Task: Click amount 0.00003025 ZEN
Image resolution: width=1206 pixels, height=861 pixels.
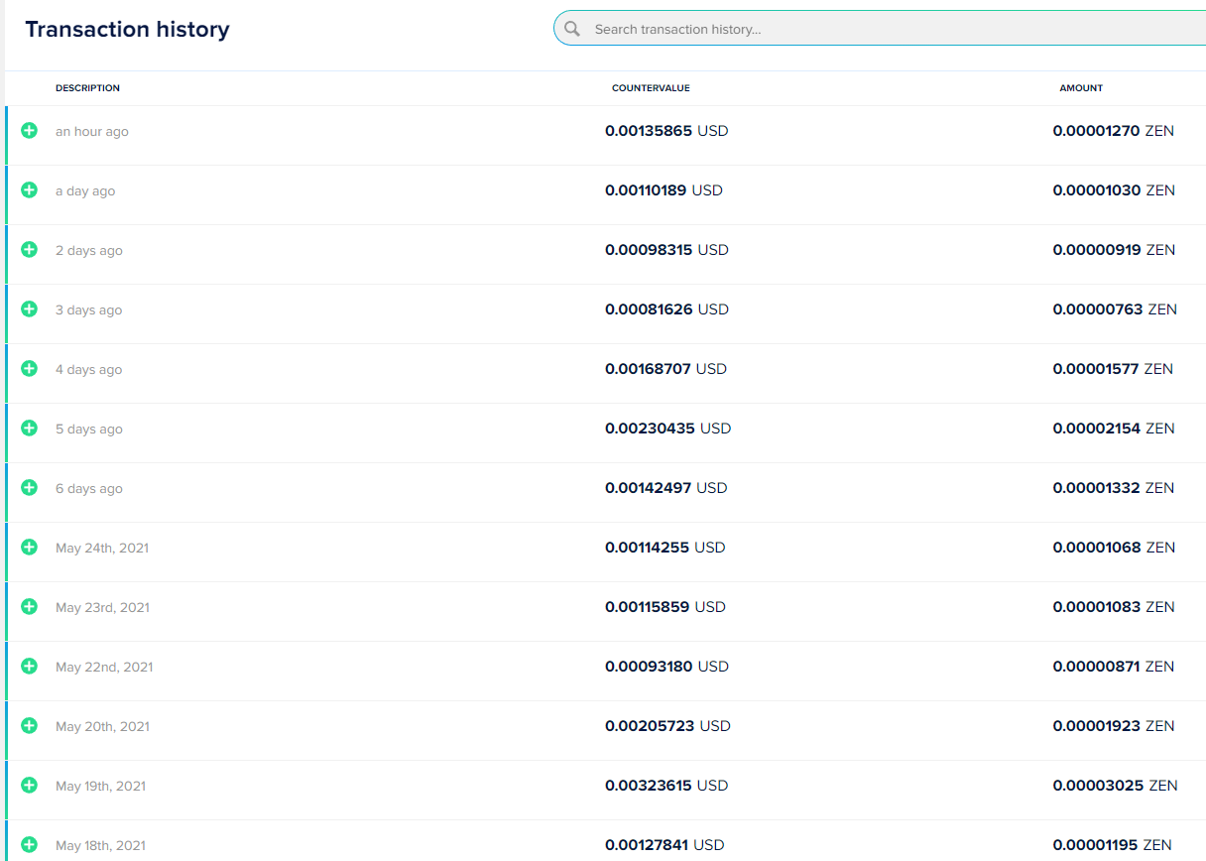Action: click(1115, 785)
